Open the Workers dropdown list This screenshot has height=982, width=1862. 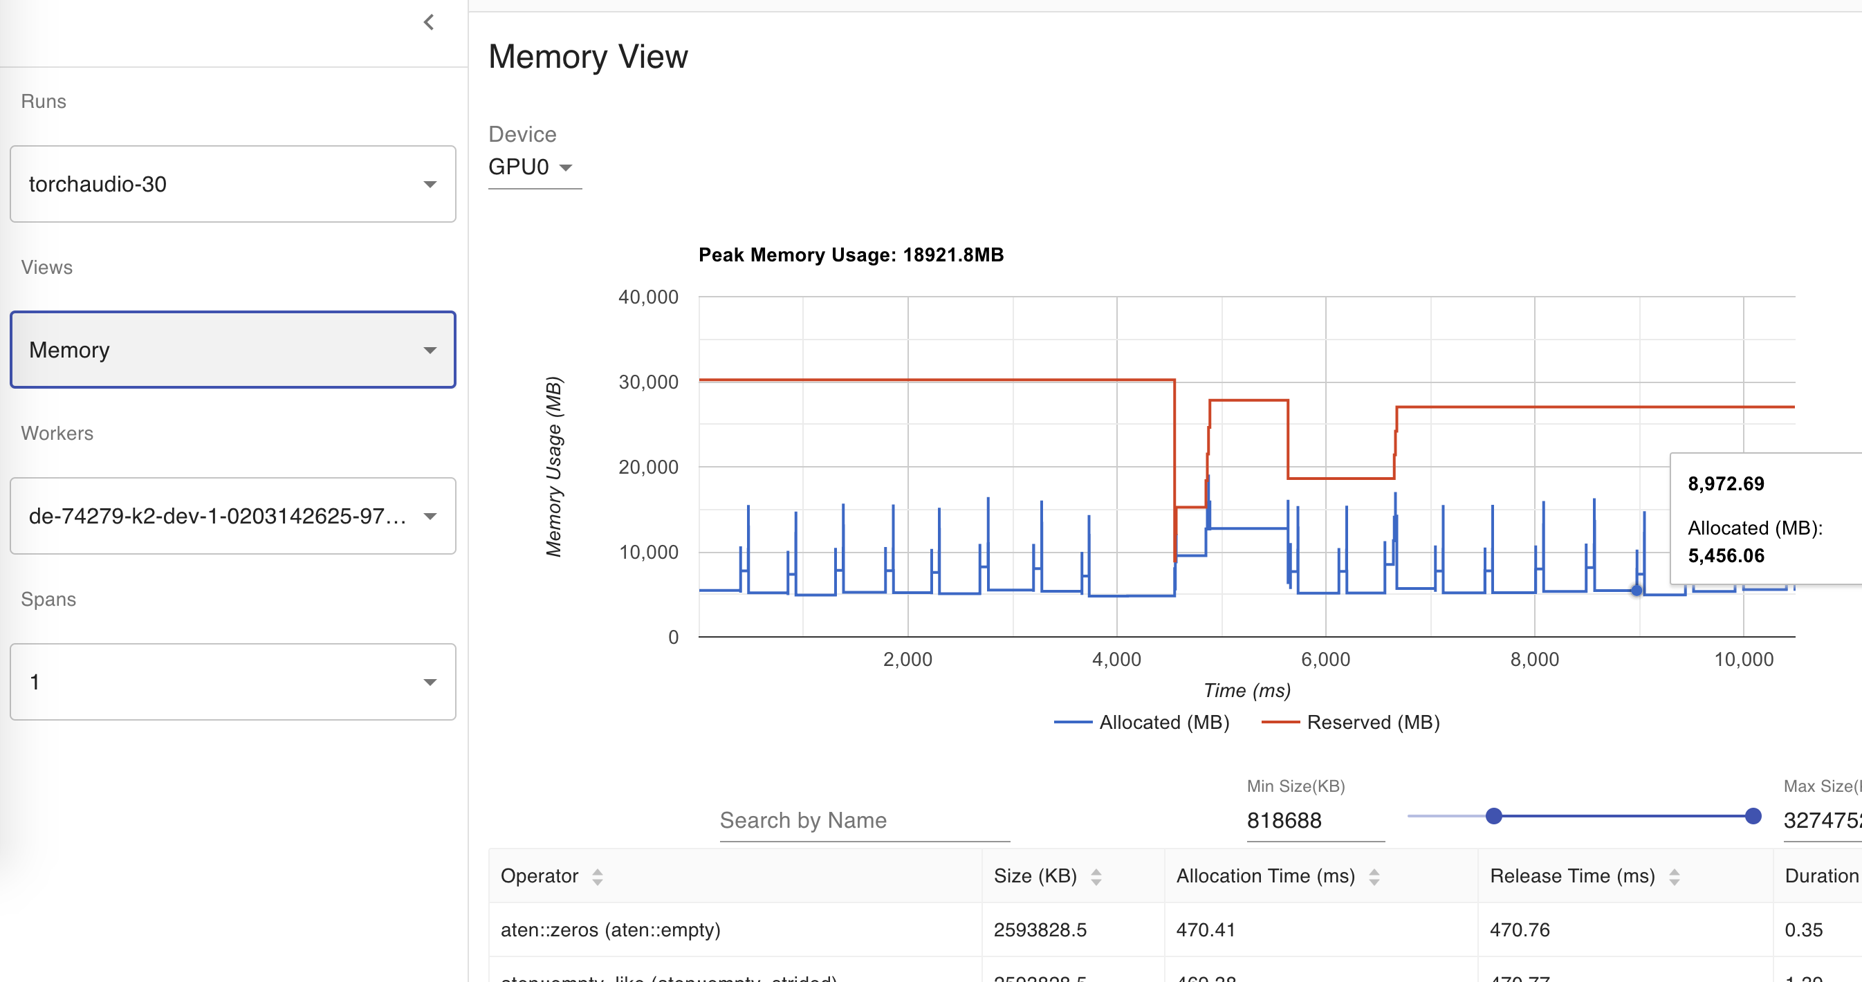(x=232, y=516)
